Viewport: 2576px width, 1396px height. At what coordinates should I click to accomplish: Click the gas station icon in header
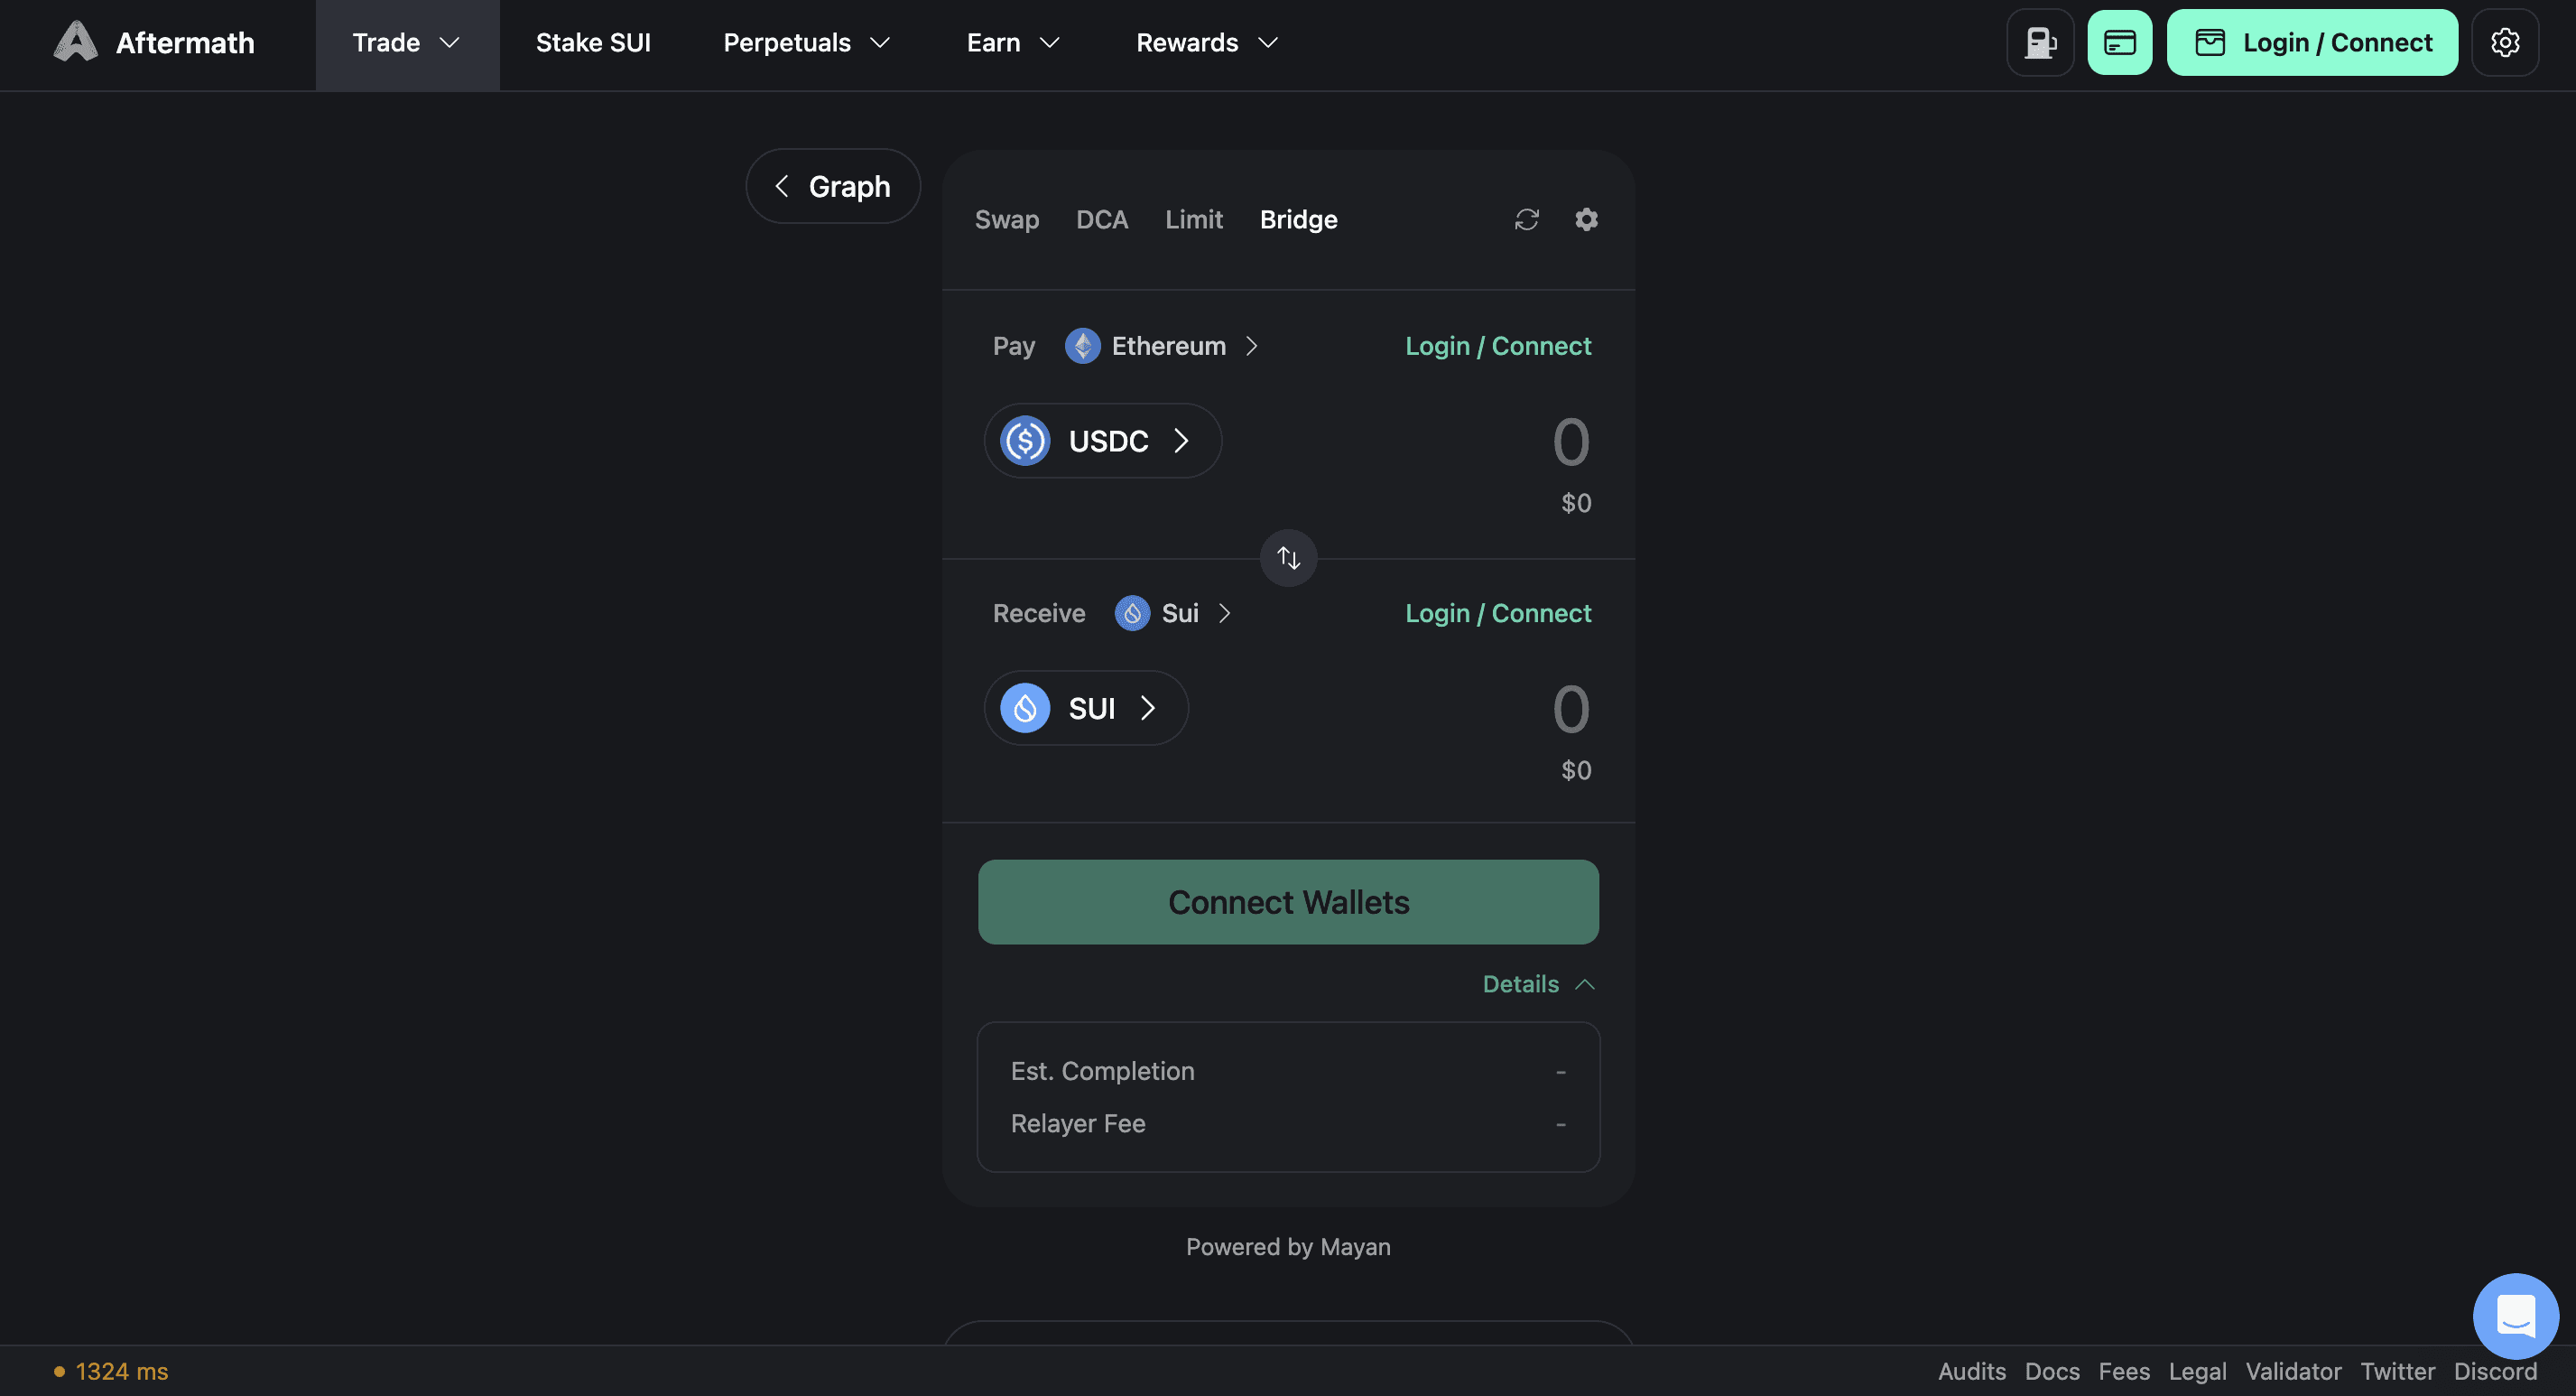(2040, 42)
